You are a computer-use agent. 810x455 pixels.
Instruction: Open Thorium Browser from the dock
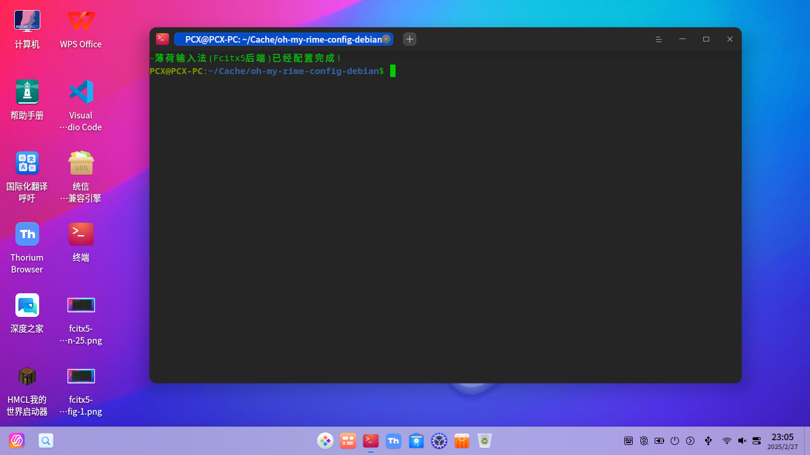tap(393, 441)
